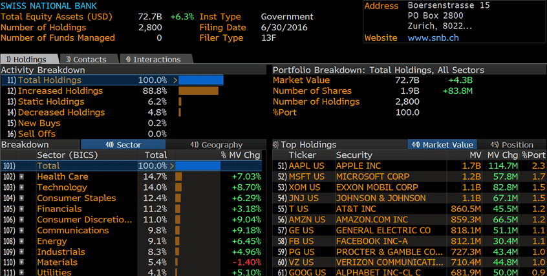Click the plus icon next to Energy

[x=23, y=241]
